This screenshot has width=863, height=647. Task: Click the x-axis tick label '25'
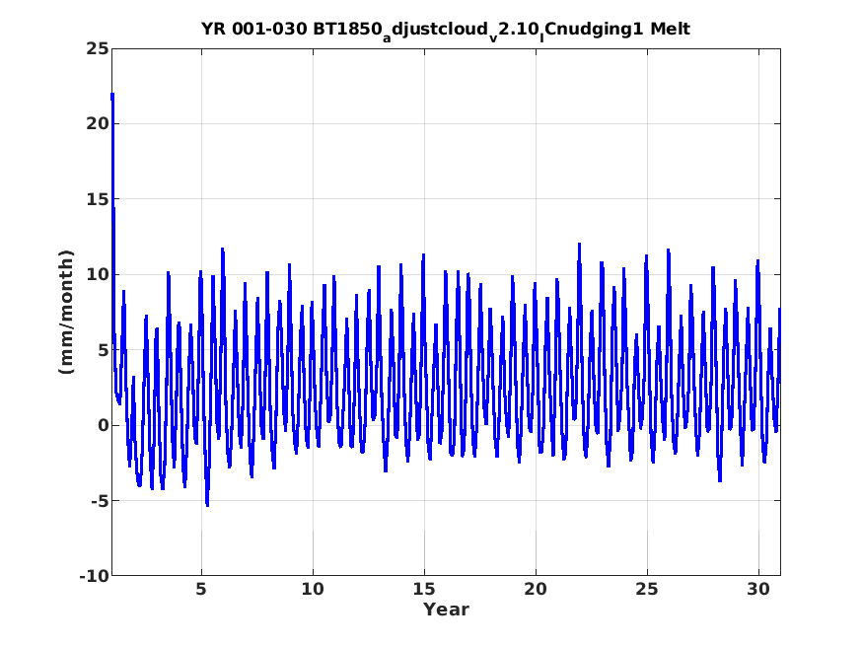[647, 589]
